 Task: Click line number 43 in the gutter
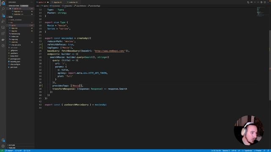click(x=40, y=105)
